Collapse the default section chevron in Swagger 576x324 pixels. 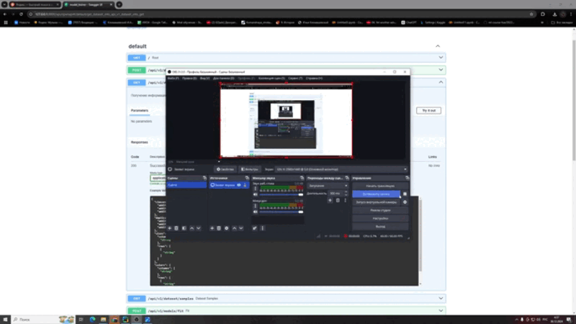pyautogui.click(x=438, y=46)
